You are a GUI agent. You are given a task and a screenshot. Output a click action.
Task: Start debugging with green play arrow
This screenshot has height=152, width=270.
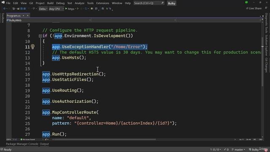pos(66,8)
